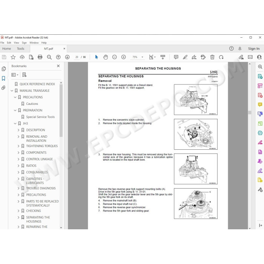Open the notifications bell
Image resolution: width=264 pixels, height=264 pixels.
240,49
